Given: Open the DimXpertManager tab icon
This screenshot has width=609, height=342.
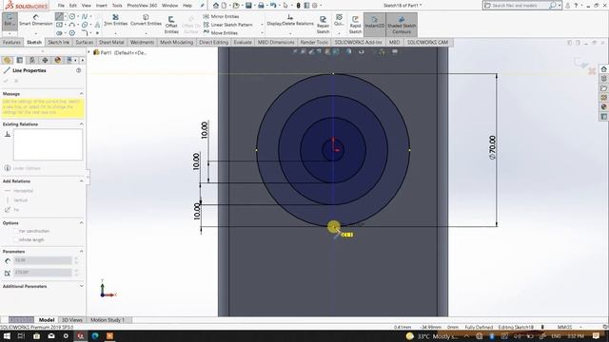Looking at the screenshot, I should point(45,60).
